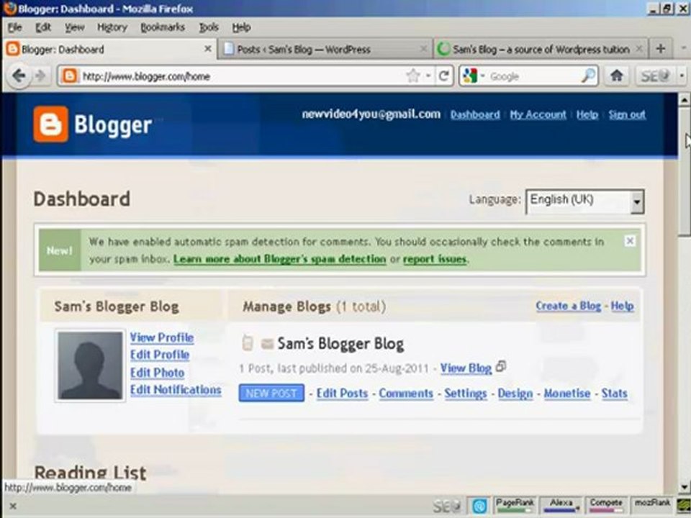Click the PageRank status bar indicator

point(514,505)
